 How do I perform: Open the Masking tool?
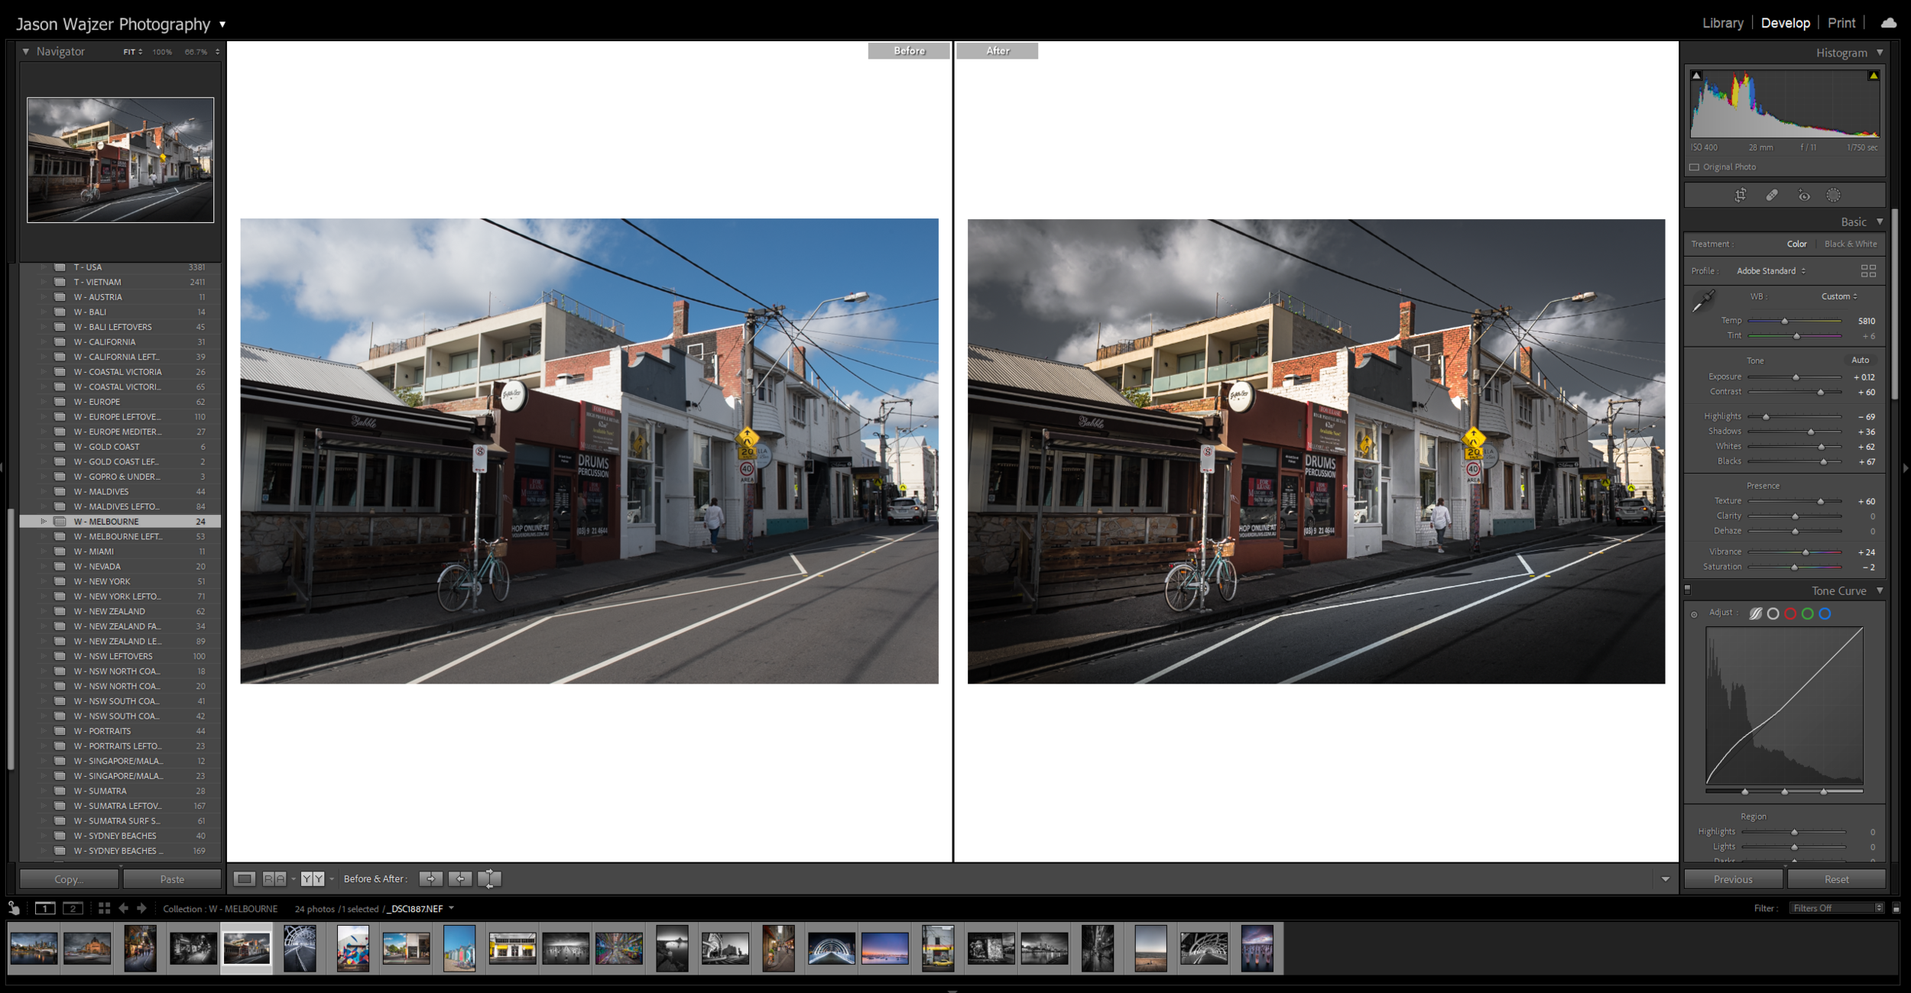1833,195
